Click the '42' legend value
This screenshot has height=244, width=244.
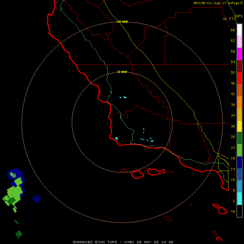(x=233, y=94)
